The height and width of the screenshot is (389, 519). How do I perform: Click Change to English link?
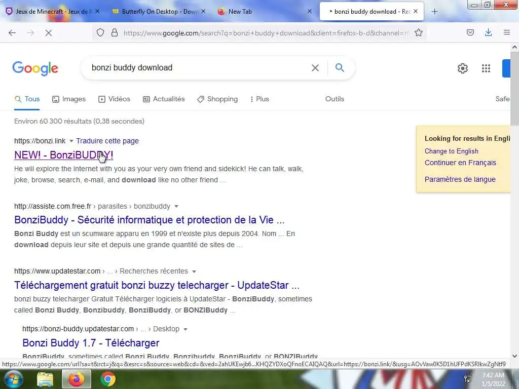452,151
